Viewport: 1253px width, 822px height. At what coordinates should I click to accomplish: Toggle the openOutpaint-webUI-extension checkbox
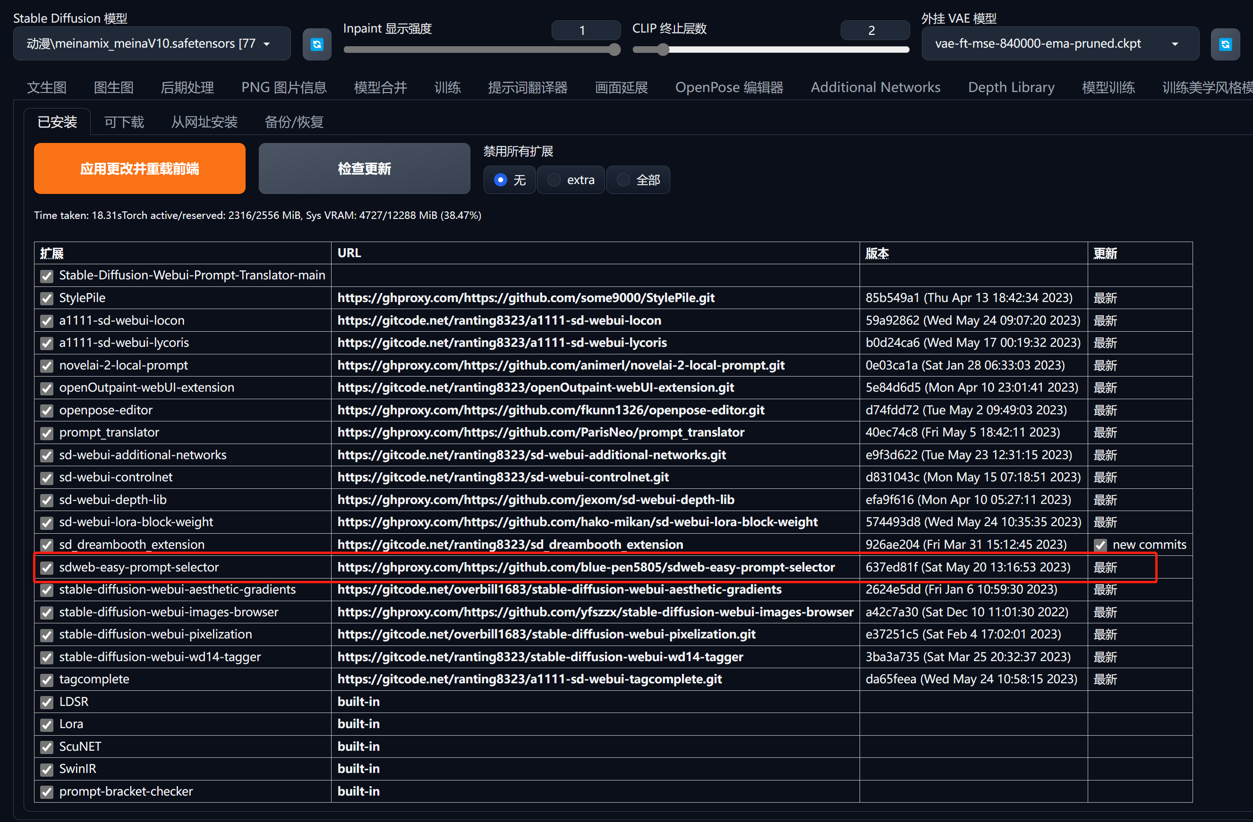tap(47, 388)
